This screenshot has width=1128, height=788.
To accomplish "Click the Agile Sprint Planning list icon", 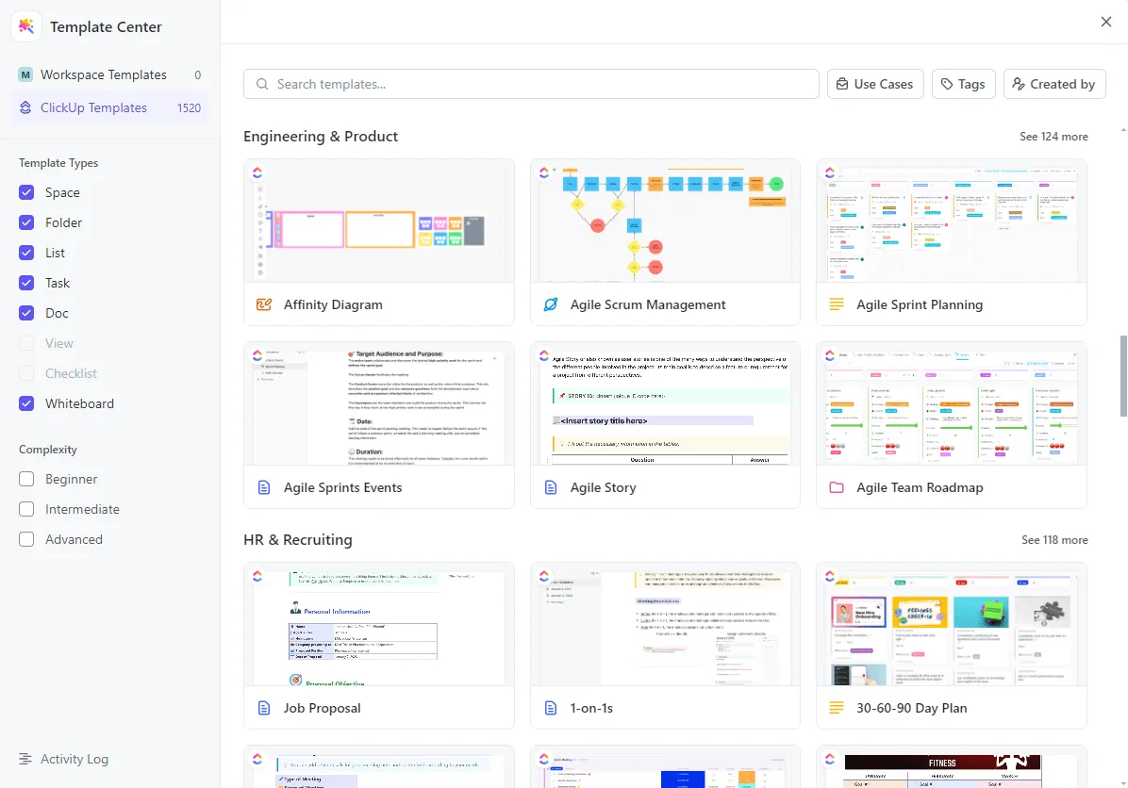I will coord(836,304).
